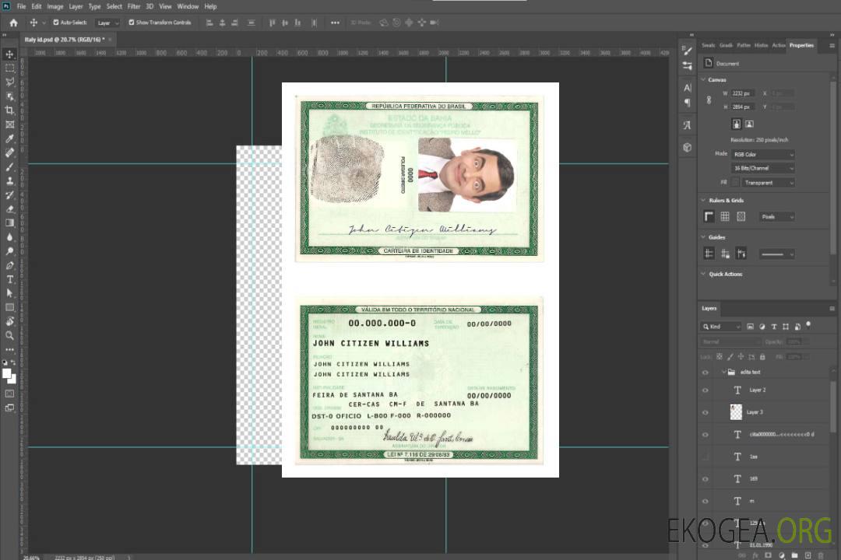
Task: Open the Image menu
Action: point(55,6)
